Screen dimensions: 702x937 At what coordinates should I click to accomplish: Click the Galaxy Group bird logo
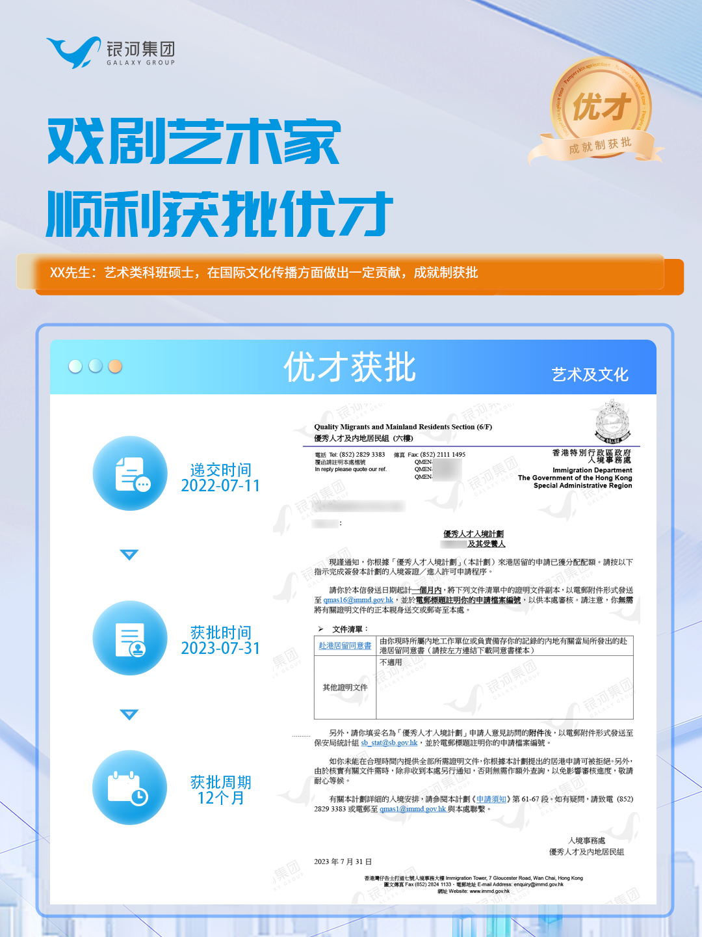tap(73, 51)
